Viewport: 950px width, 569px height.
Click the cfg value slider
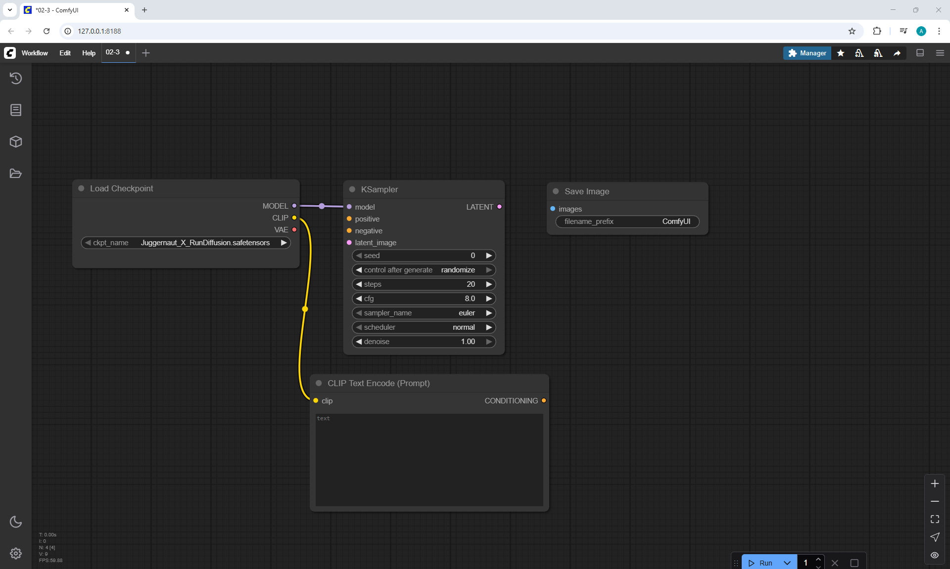coord(424,299)
